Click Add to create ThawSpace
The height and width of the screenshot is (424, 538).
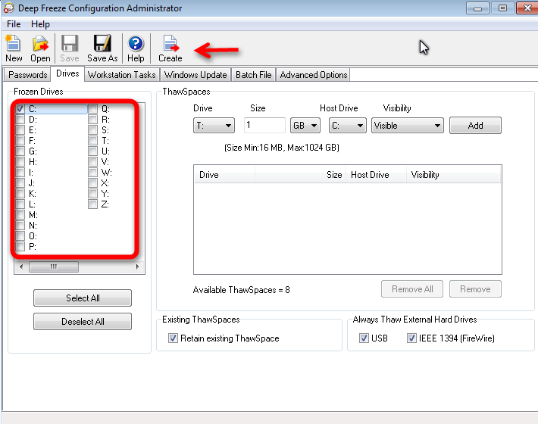tap(475, 126)
